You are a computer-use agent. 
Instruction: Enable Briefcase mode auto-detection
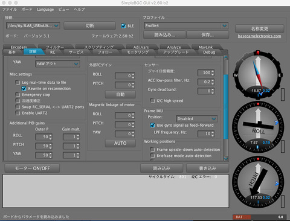pos(152,156)
